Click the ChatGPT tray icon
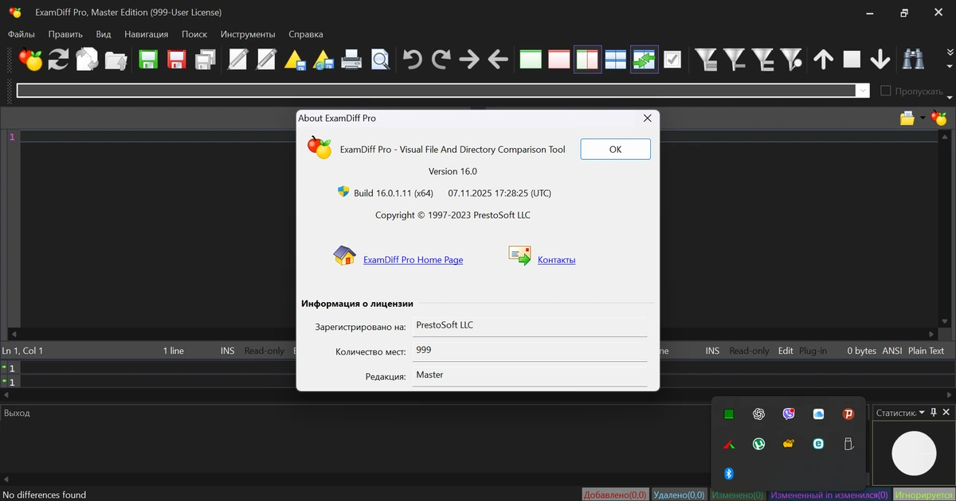Image resolution: width=956 pixels, height=501 pixels. [758, 414]
